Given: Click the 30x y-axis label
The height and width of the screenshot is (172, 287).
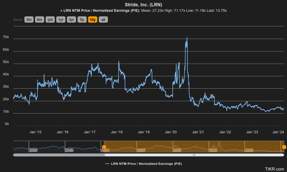Looking at the screenshot, I should click(x=6, y=86).
